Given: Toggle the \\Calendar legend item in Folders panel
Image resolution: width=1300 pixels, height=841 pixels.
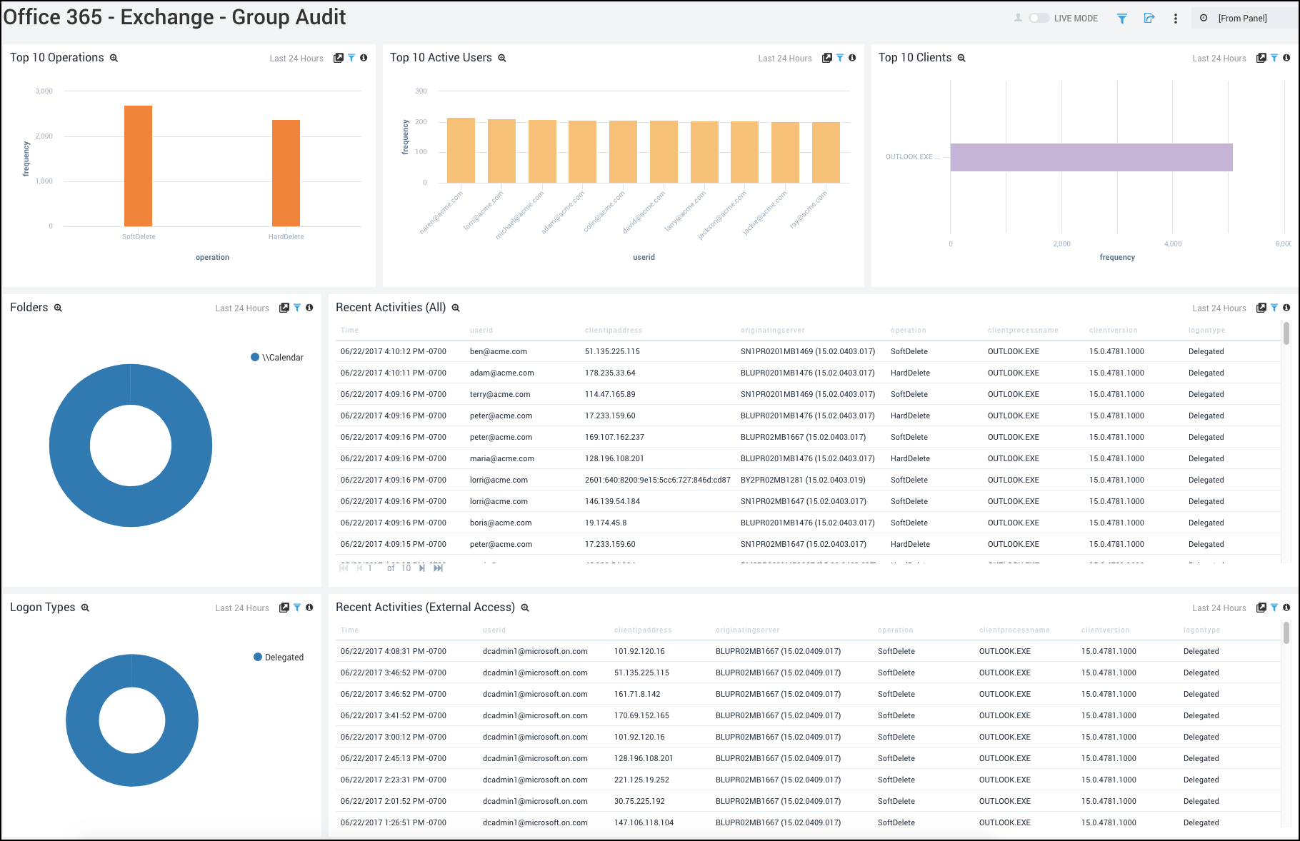Looking at the screenshot, I should [277, 357].
